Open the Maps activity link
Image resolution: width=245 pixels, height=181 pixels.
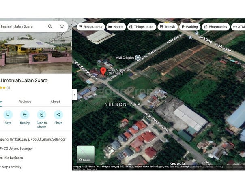11,167
